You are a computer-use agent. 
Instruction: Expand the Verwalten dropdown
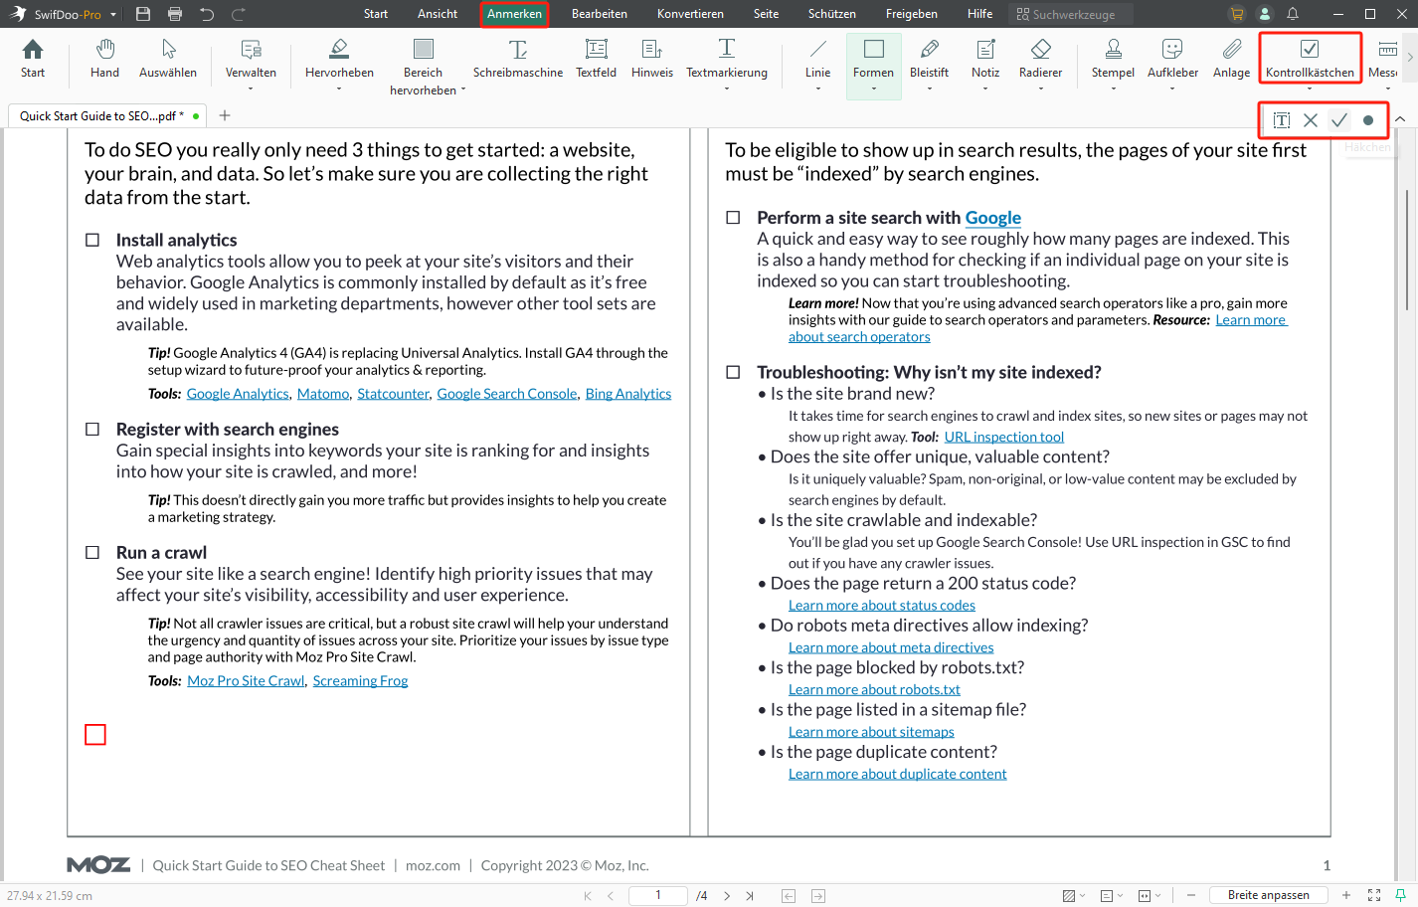click(251, 90)
